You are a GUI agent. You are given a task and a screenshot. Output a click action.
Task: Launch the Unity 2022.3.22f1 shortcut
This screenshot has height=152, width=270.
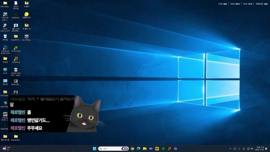[5, 25]
